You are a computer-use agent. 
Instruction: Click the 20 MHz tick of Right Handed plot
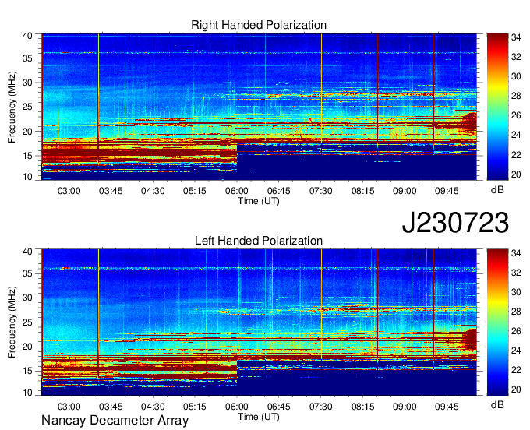click(x=27, y=132)
